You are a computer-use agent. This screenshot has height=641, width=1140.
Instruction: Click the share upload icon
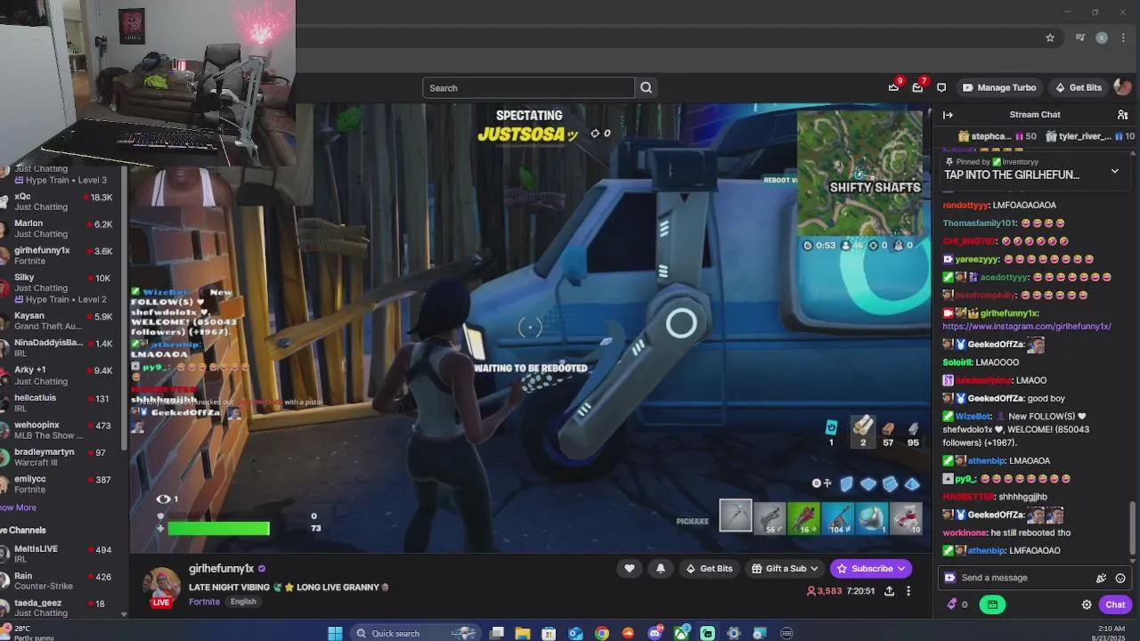889,590
